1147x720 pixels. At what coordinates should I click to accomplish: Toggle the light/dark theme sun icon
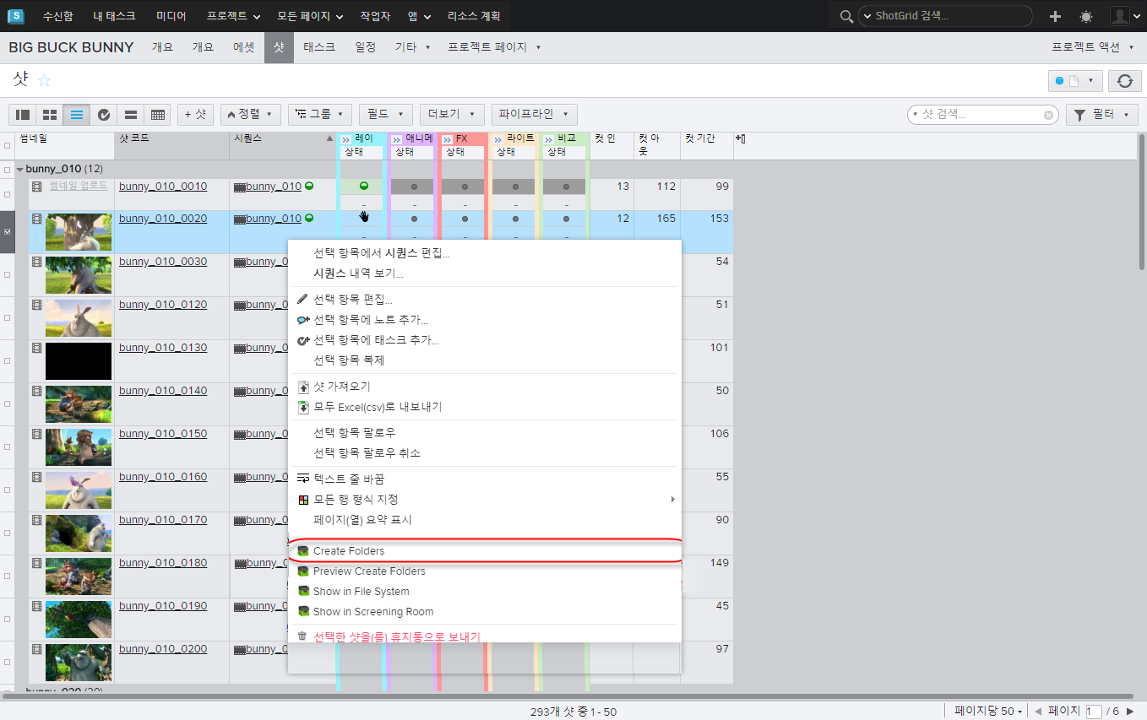point(1085,16)
